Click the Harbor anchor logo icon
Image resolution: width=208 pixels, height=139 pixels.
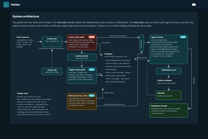click(x=6, y=4)
